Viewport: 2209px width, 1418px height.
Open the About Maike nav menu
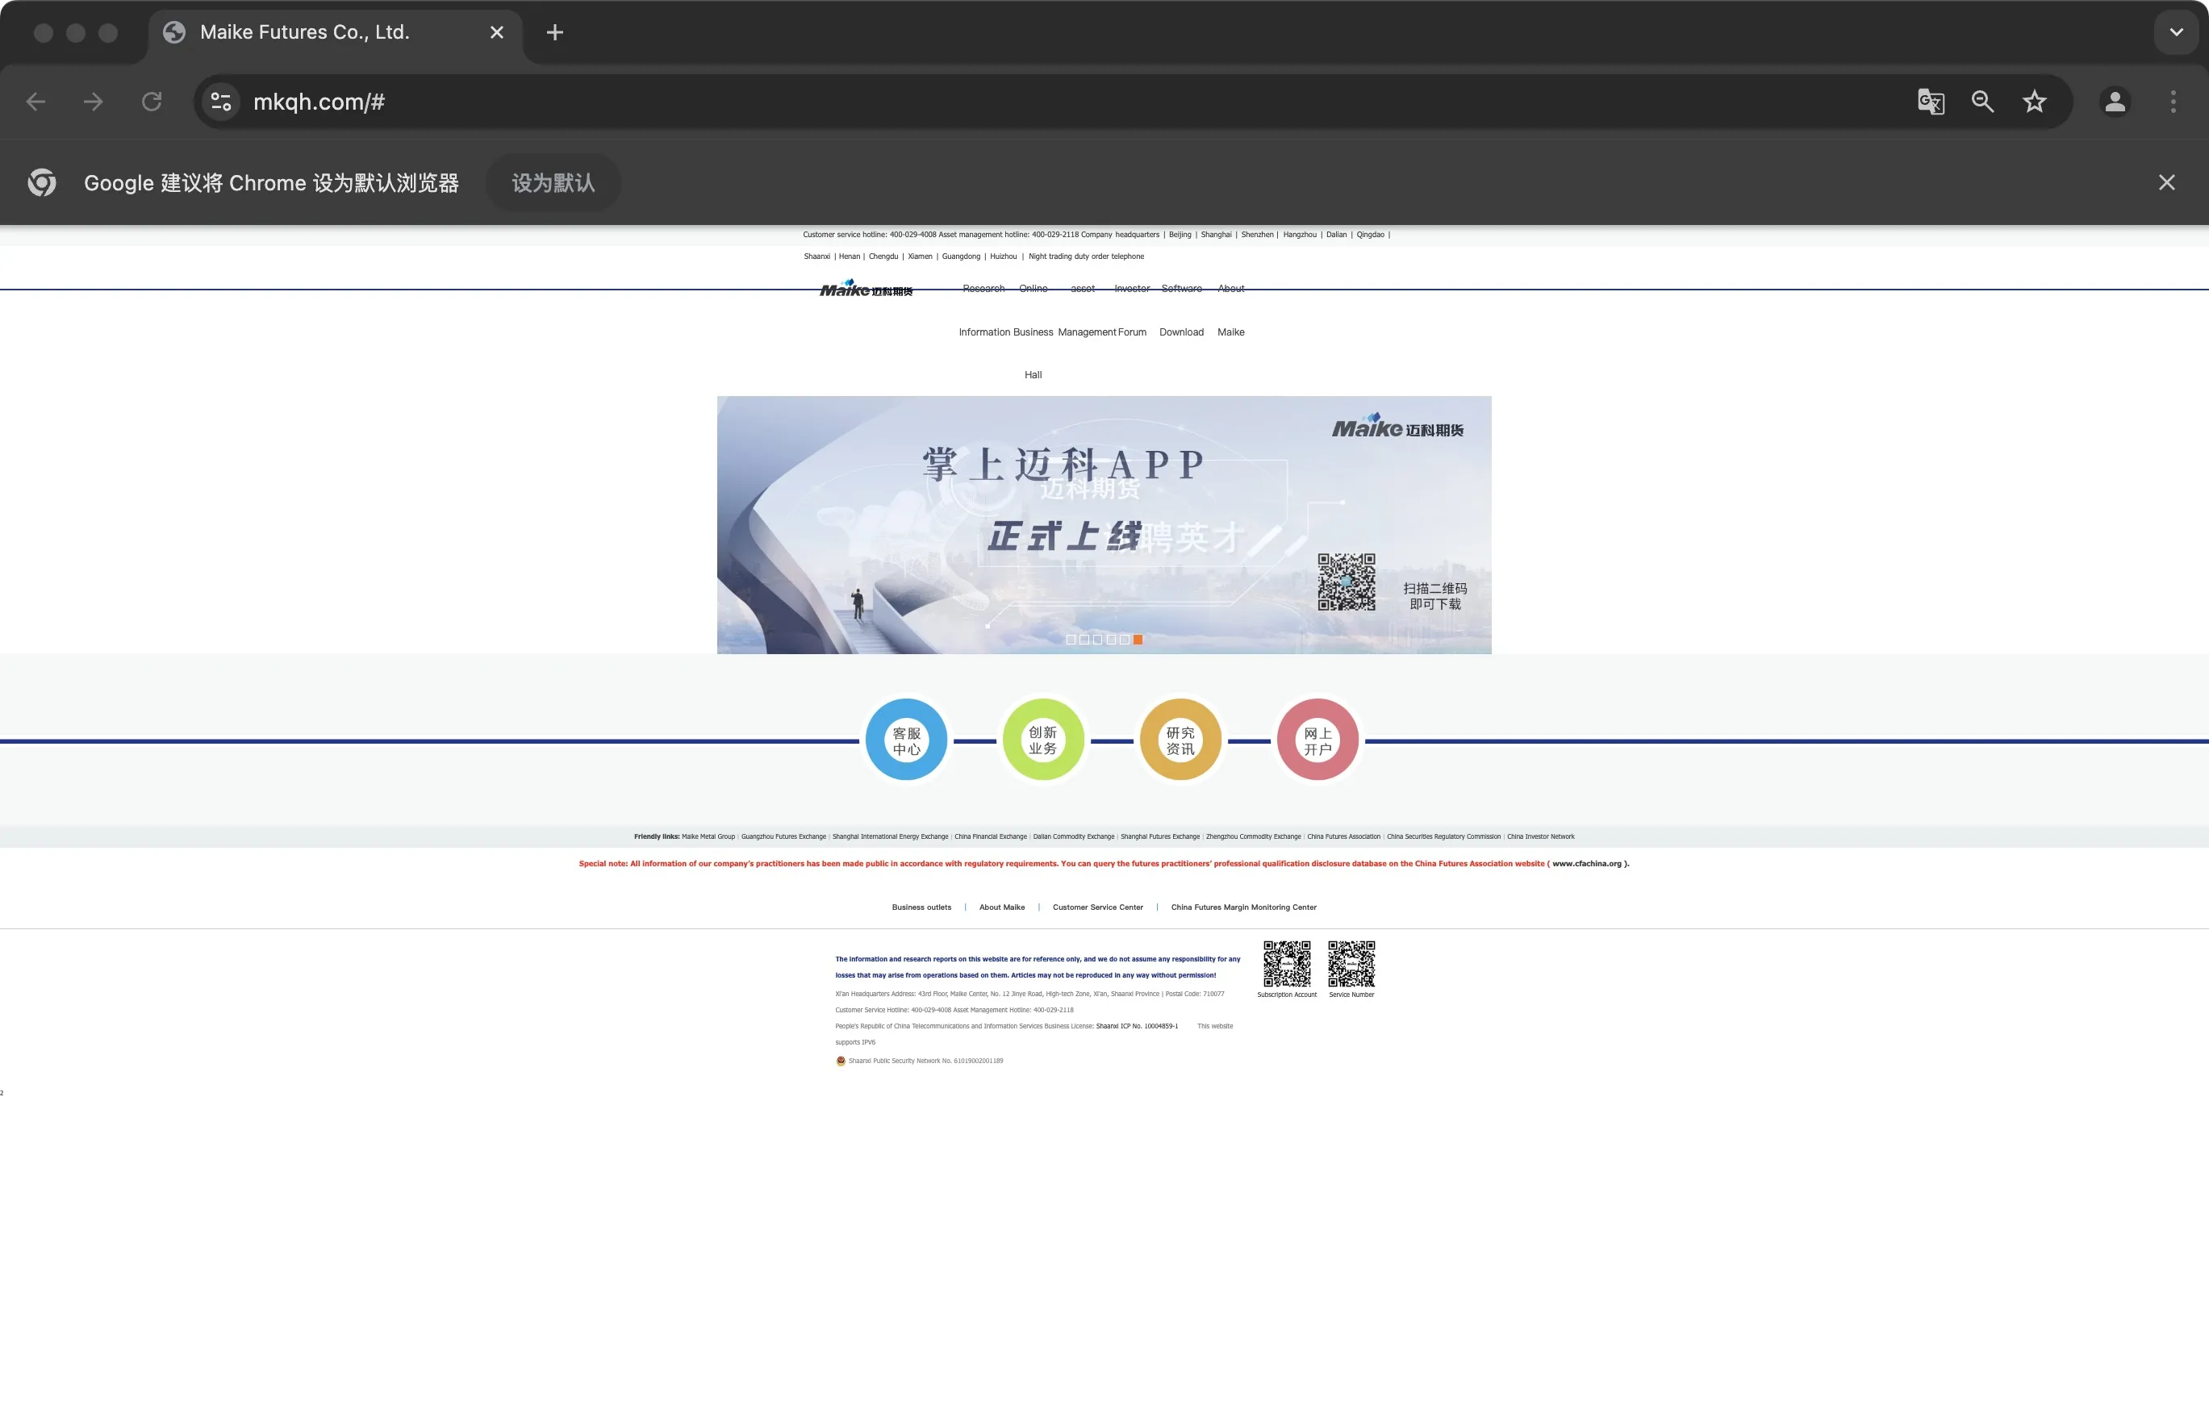coord(1231,311)
